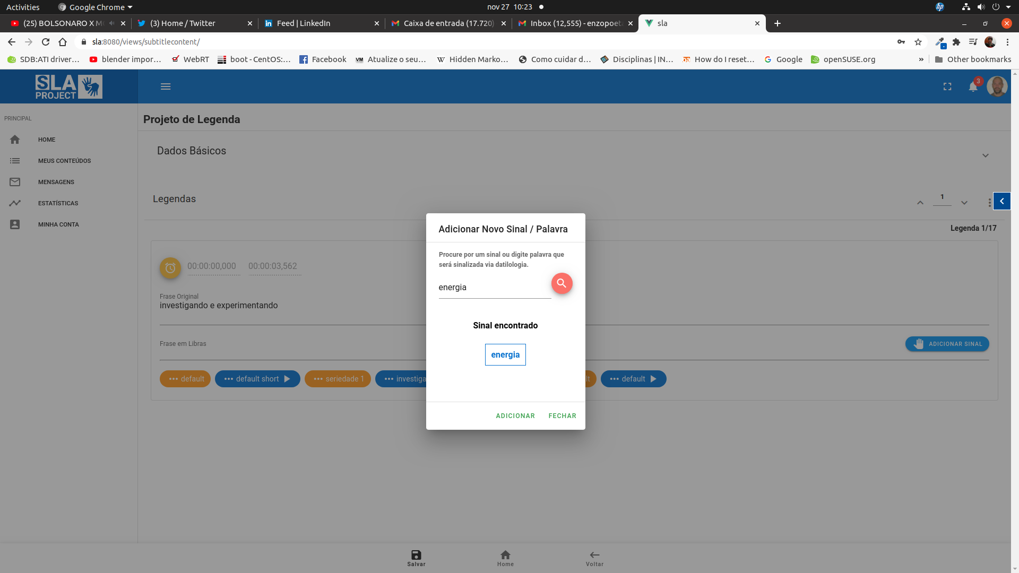1019x573 pixels.
Task: Open the hamburger navigation menu
Action: click(x=166, y=86)
